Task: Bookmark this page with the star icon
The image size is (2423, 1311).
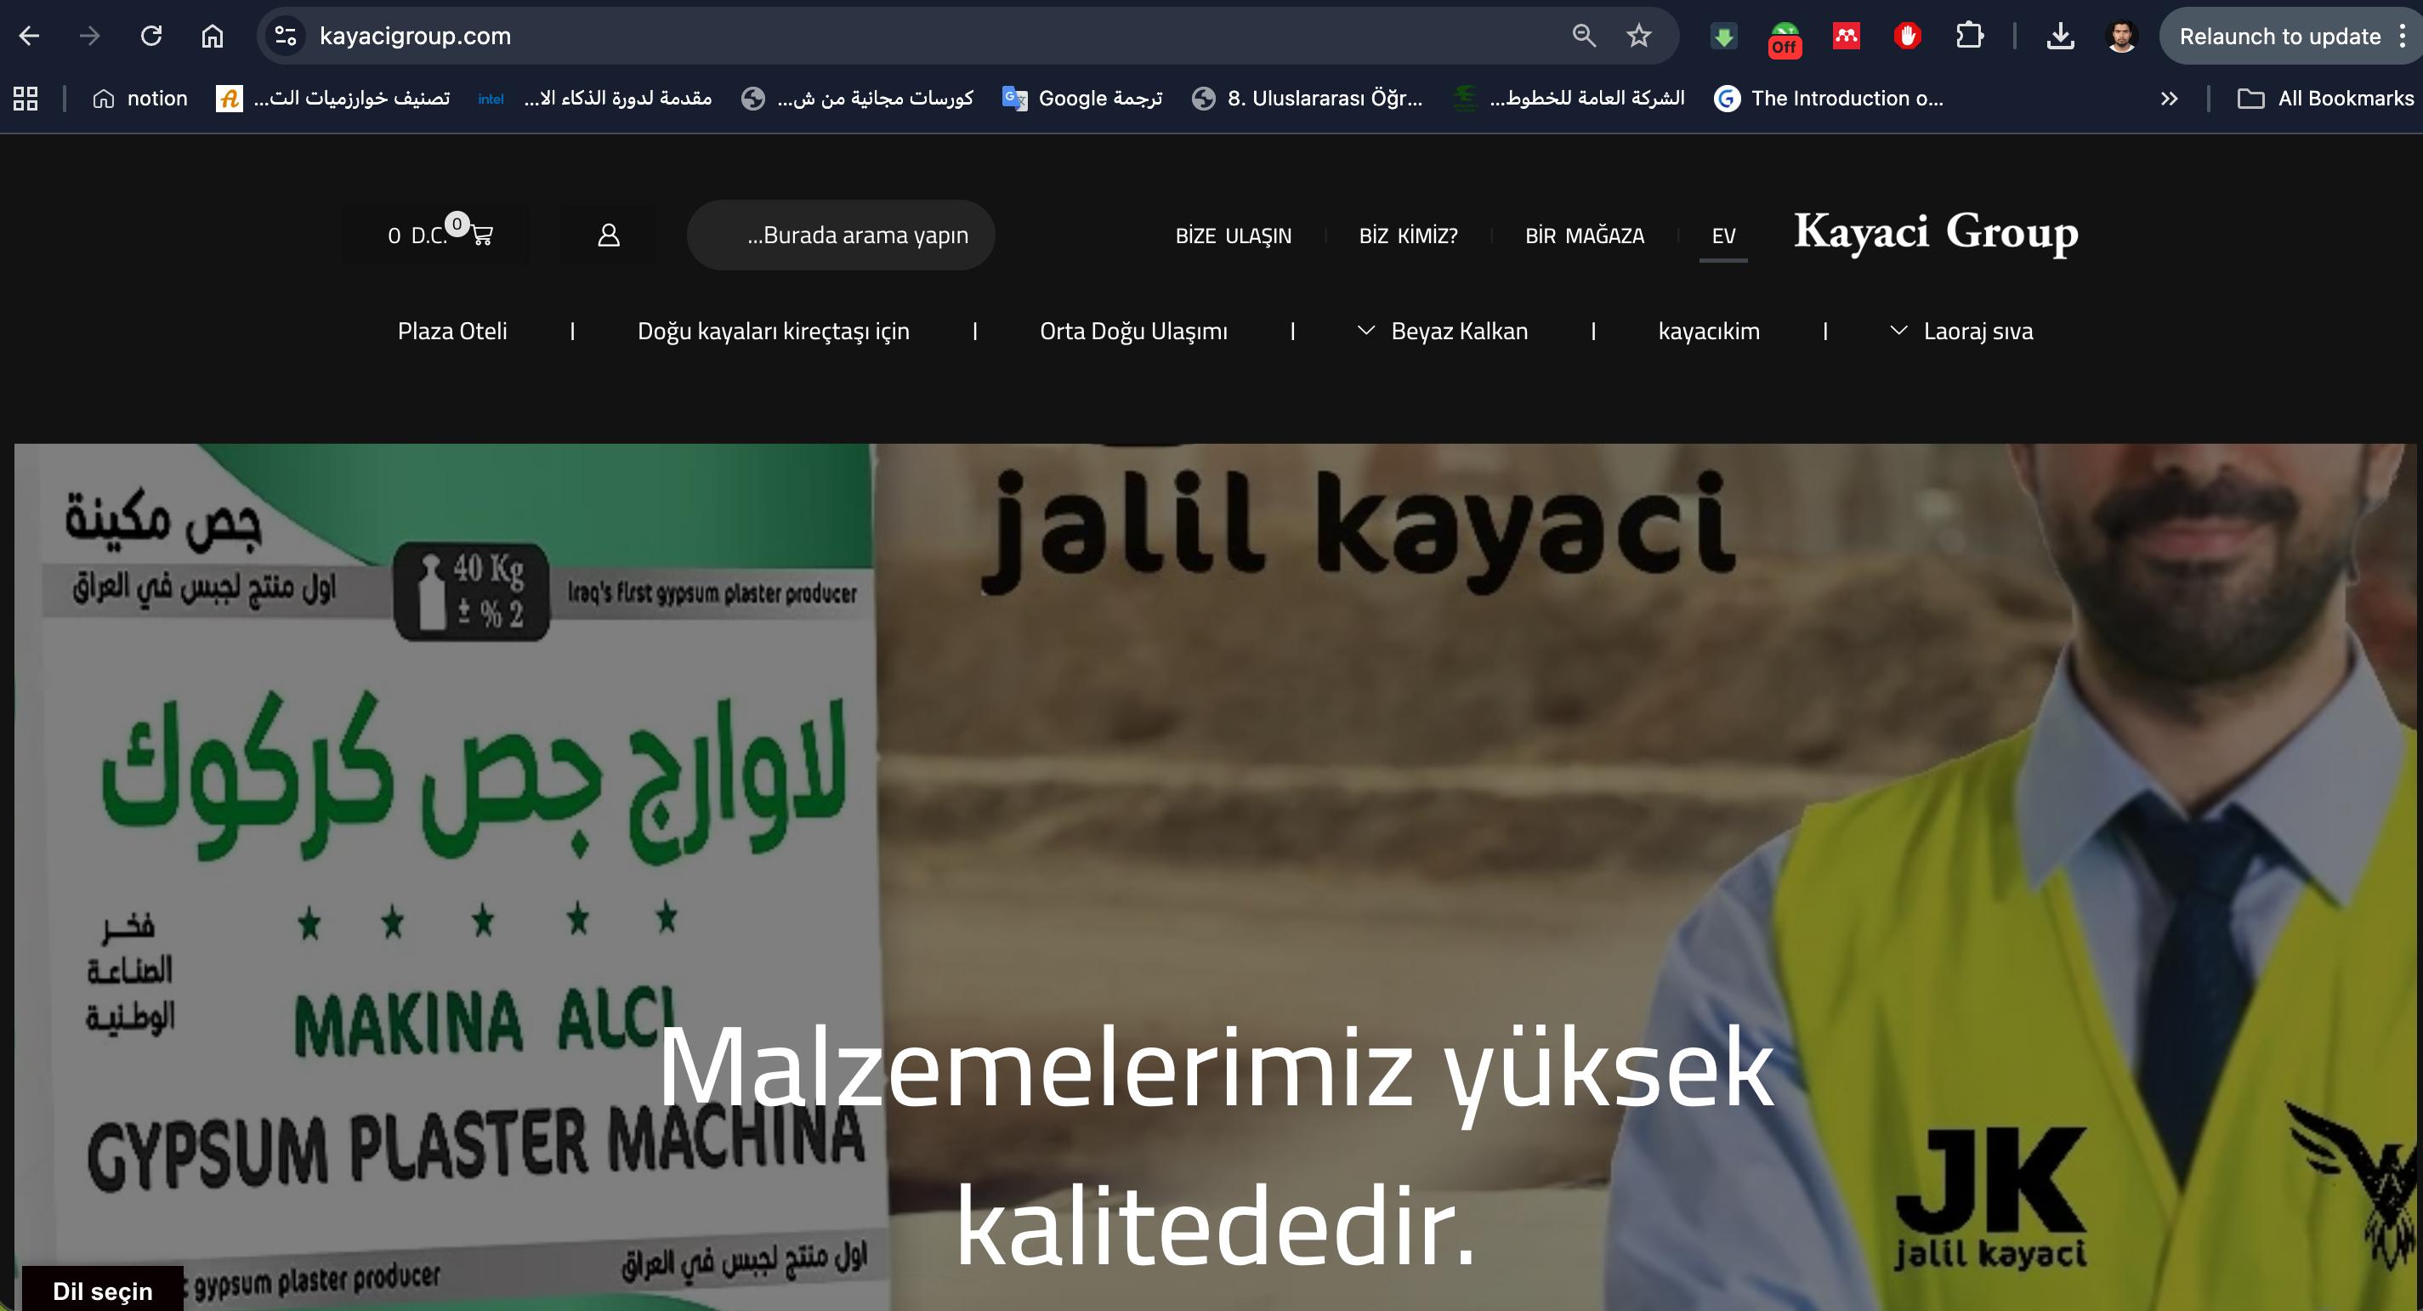Action: click(1638, 36)
